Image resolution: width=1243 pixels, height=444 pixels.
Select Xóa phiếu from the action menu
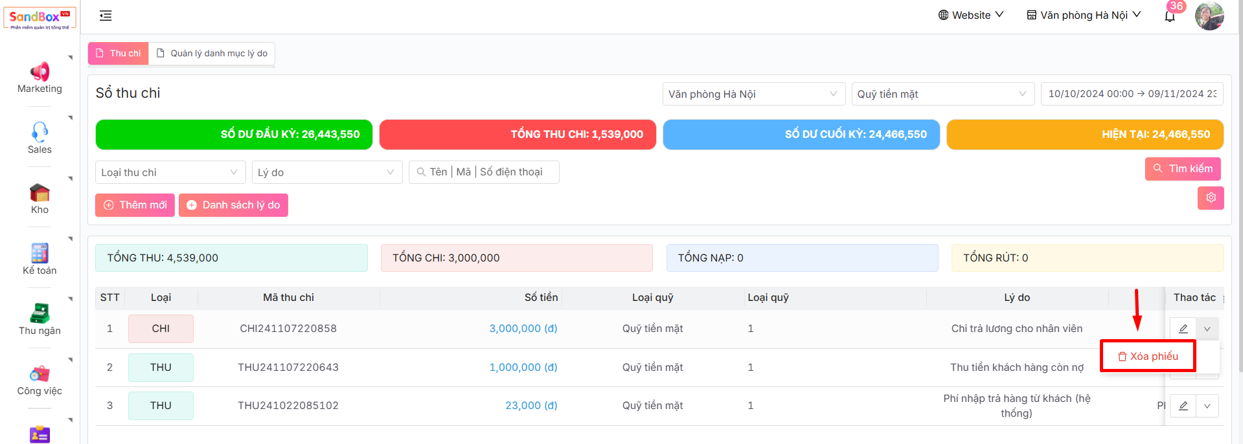pos(1148,357)
